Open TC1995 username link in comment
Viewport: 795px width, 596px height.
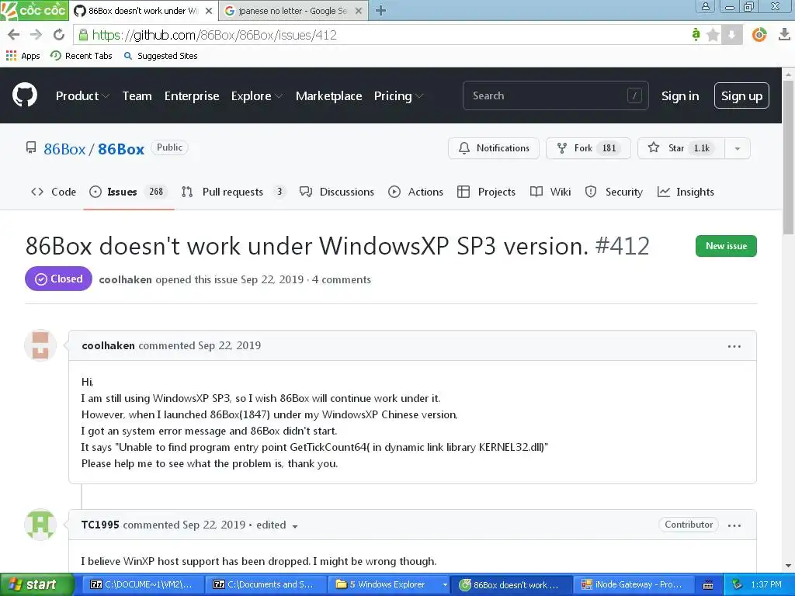point(100,525)
